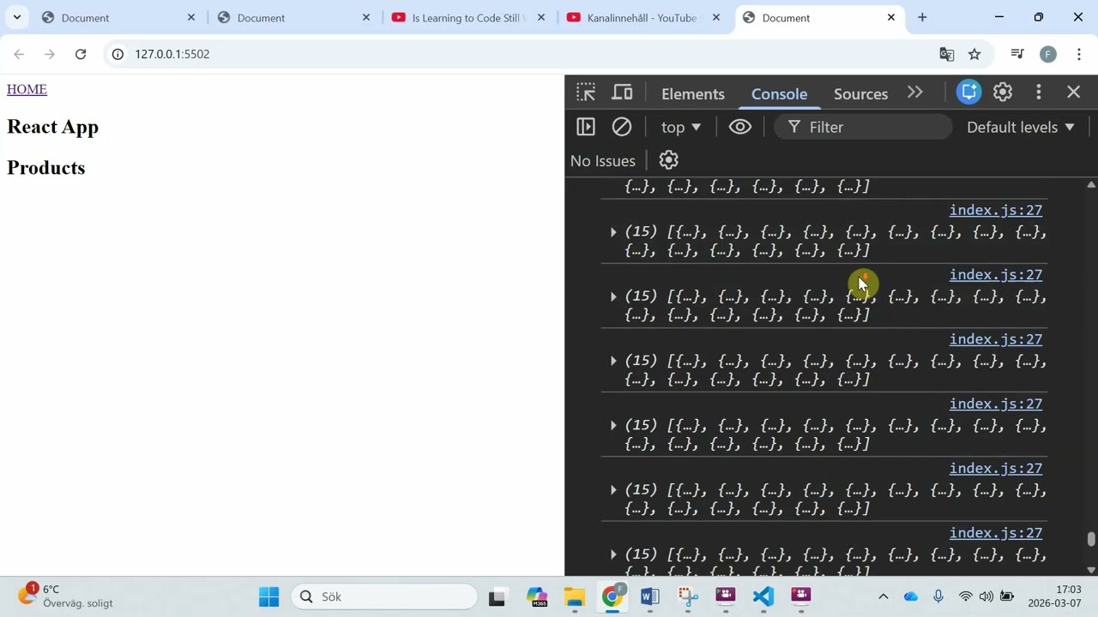Show hidden system tray icons chevron
Image resolution: width=1098 pixels, height=617 pixels.
coord(883,596)
